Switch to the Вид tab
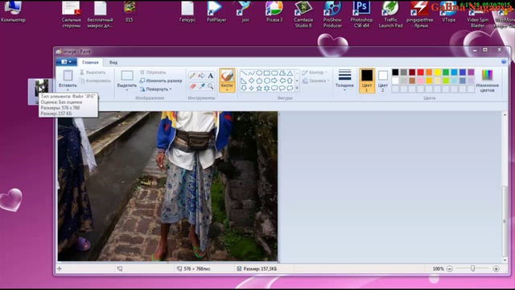 tap(113, 62)
